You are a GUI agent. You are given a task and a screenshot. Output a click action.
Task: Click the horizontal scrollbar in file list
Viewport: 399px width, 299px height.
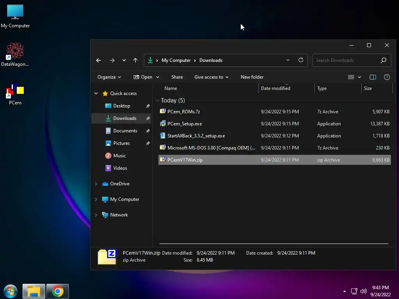pyautogui.click(x=274, y=244)
